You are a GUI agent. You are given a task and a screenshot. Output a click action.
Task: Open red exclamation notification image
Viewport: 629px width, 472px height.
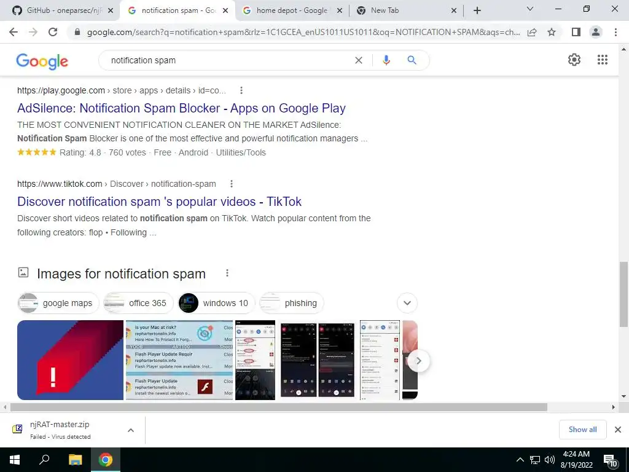pos(70,360)
